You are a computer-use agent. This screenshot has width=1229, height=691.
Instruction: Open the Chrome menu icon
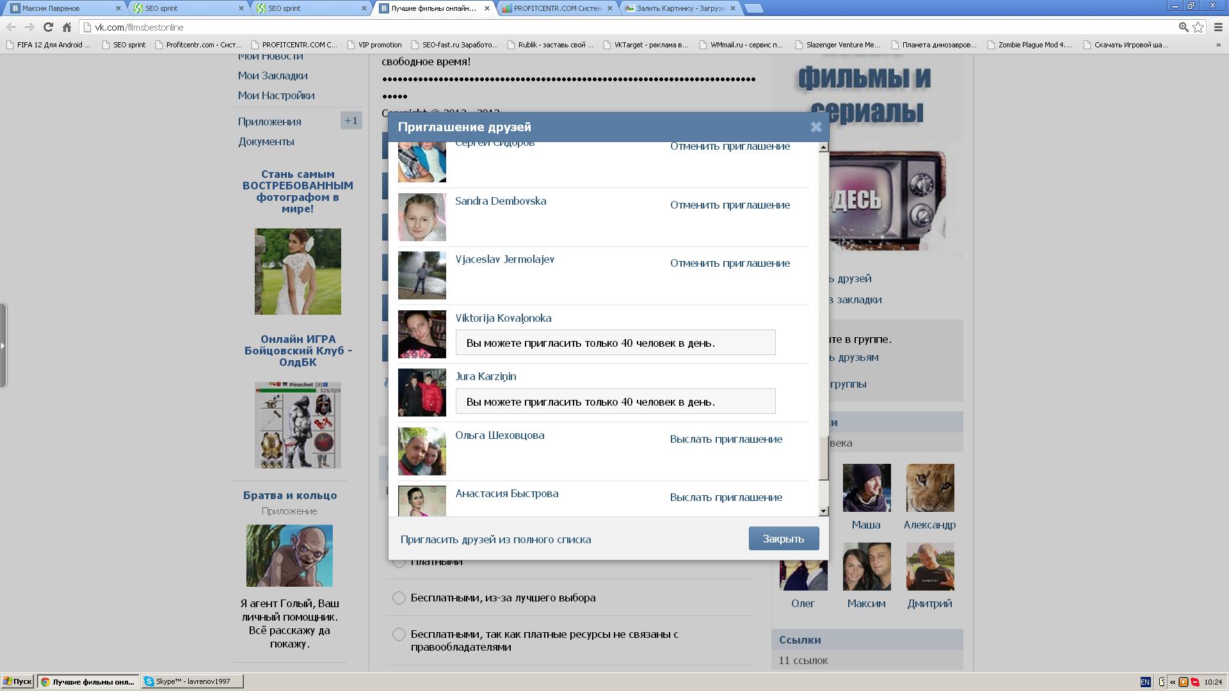click(x=1218, y=27)
